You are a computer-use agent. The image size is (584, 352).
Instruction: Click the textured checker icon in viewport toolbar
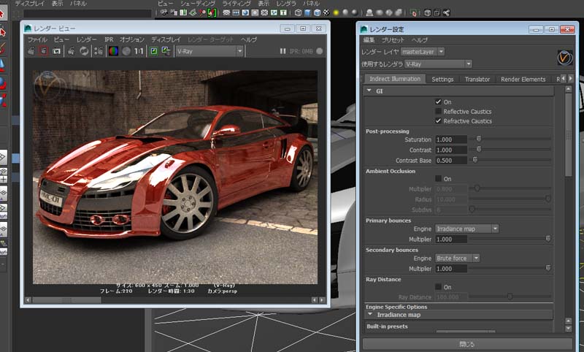(326, 12)
